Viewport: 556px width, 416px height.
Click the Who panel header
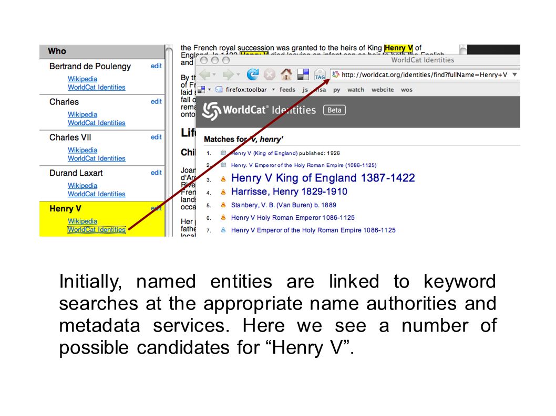coord(102,51)
